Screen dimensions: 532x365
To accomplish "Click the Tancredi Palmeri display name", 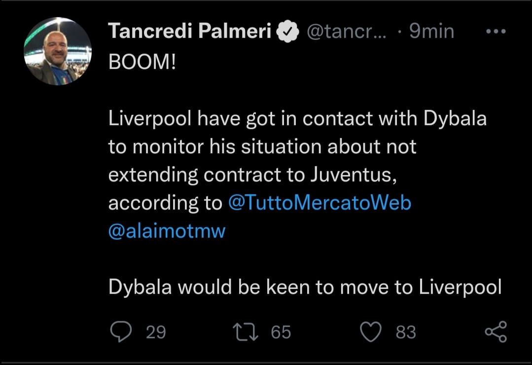I will (189, 32).
